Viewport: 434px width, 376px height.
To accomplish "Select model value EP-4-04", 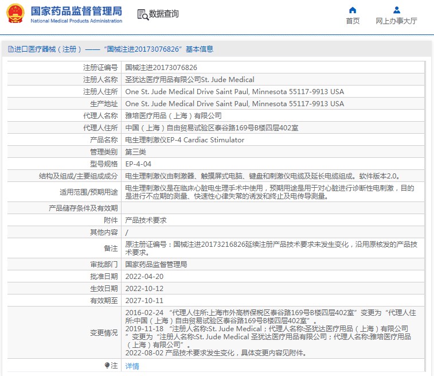I will tap(138, 164).
